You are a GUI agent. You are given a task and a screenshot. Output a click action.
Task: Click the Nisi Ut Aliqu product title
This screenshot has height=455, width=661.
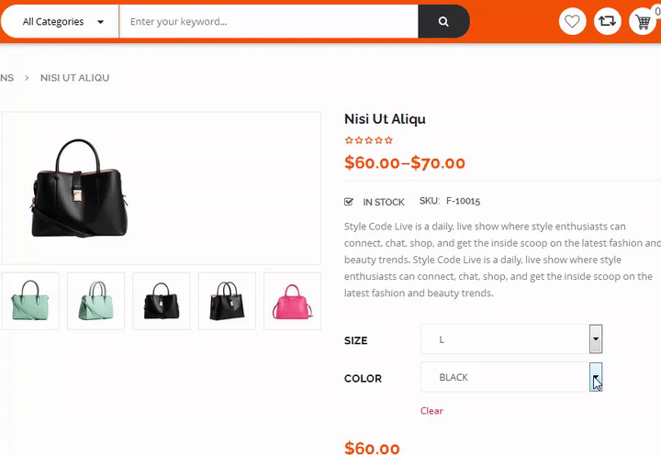click(x=385, y=119)
